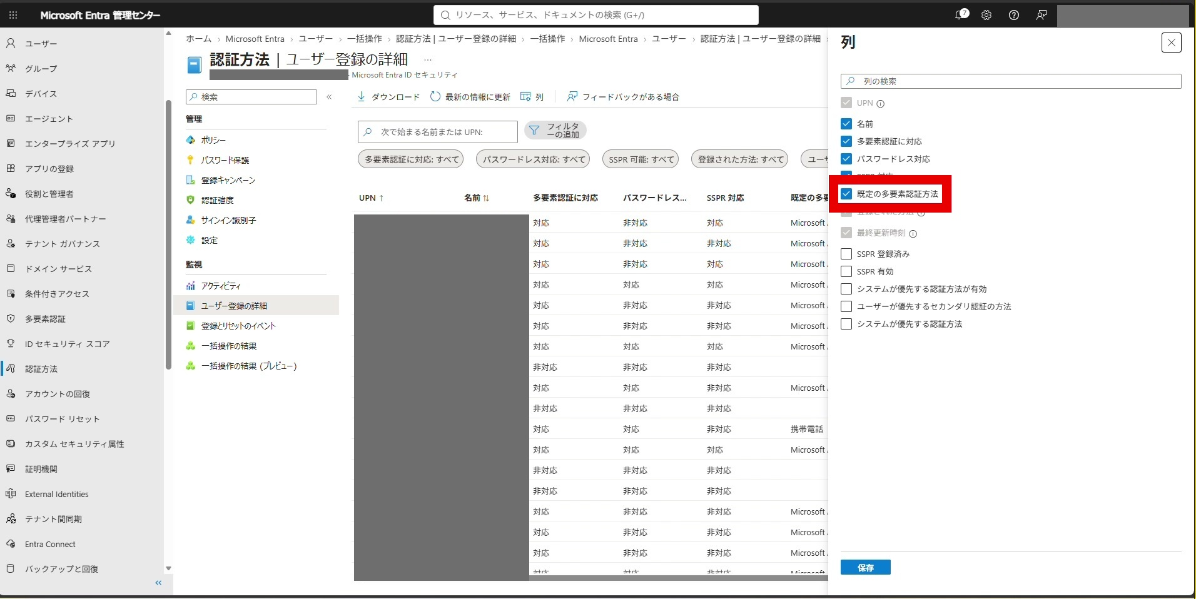Viewport: 1196px width, 599px height.
Task: Open 登録キャンペーン menu item
Action: [228, 180]
